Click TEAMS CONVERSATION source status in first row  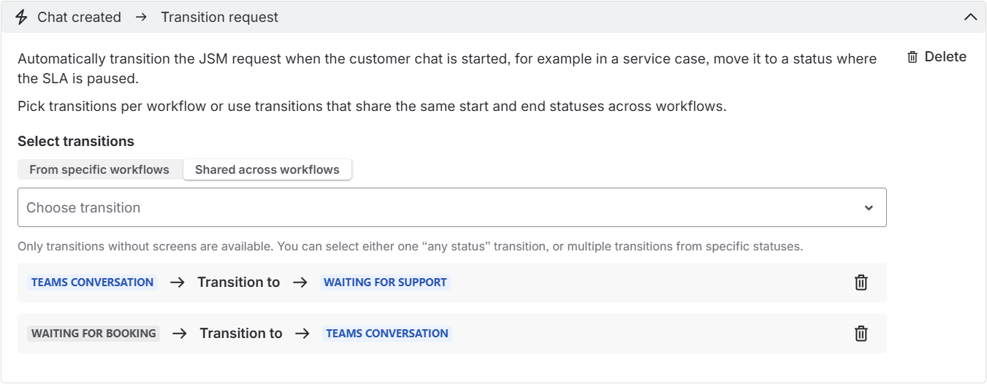pos(92,283)
